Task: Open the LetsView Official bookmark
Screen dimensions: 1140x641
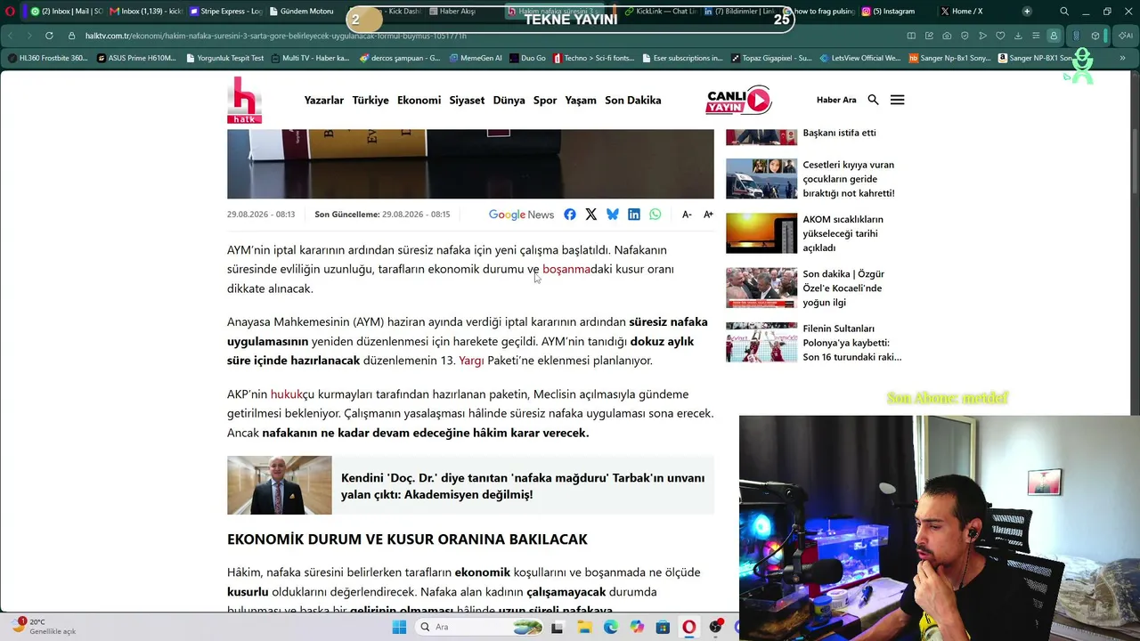Action: pyautogui.click(x=859, y=58)
